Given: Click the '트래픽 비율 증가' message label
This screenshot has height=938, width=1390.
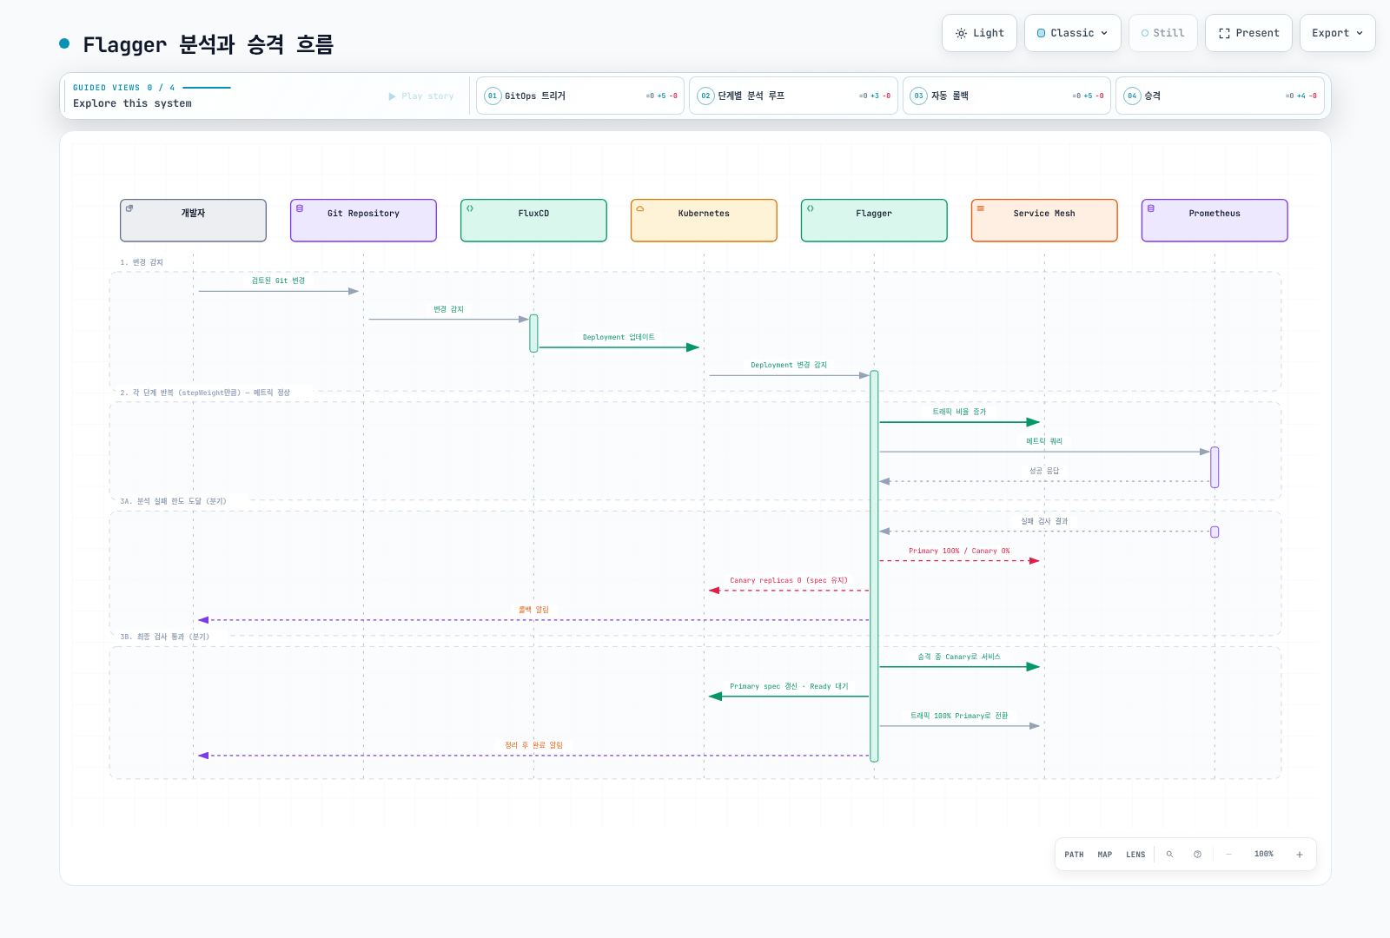Looking at the screenshot, I should click(x=959, y=412).
